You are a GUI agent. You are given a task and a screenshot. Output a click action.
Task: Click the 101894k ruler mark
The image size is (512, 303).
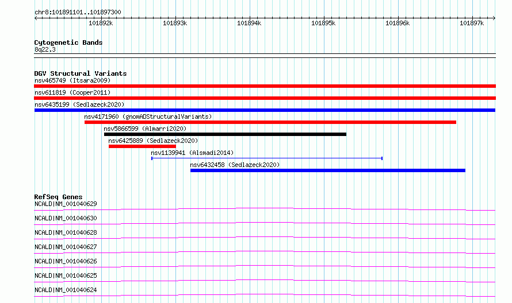click(x=249, y=23)
